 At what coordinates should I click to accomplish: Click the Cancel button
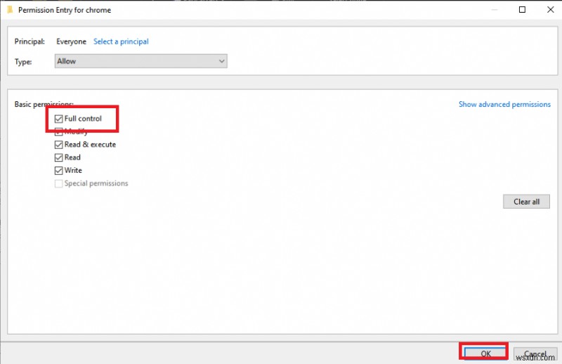coord(535,353)
